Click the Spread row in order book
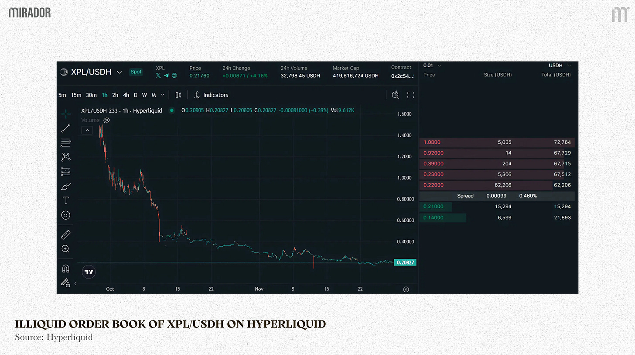635x355 pixels. (x=497, y=196)
